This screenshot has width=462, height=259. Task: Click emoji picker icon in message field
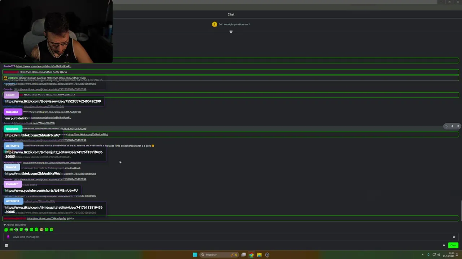coord(454,237)
